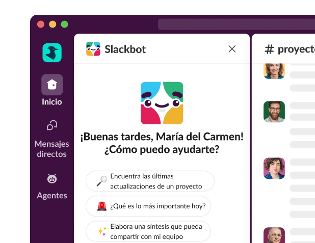
Task: Click the red macOS close window dot
Action: pos(41,24)
